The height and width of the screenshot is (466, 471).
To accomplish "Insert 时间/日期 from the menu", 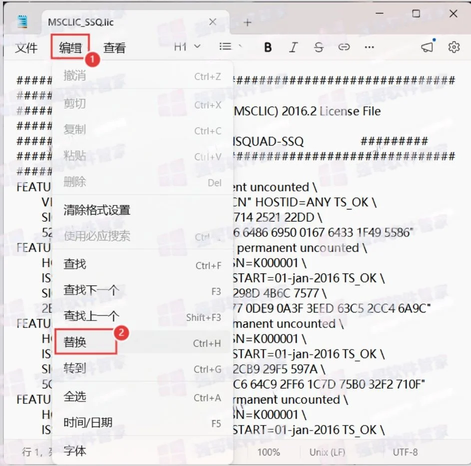I will point(142,422).
